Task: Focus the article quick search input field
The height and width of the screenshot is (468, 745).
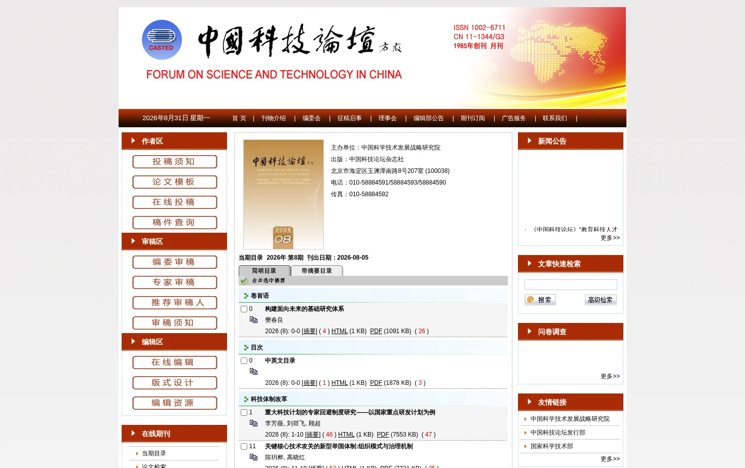Action: (571, 285)
